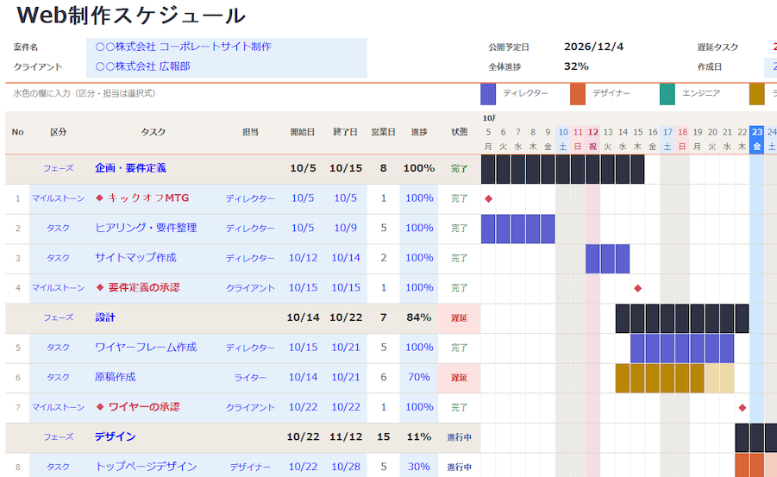
Task: Click the 84% progress of 設計 phase
Action: 419,317
